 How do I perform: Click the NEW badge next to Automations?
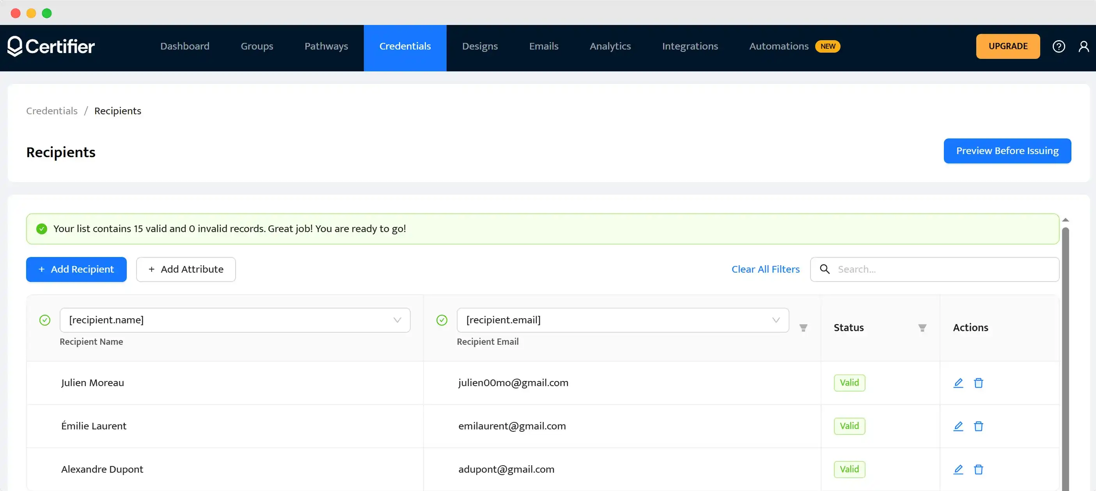pyautogui.click(x=828, y=46)
